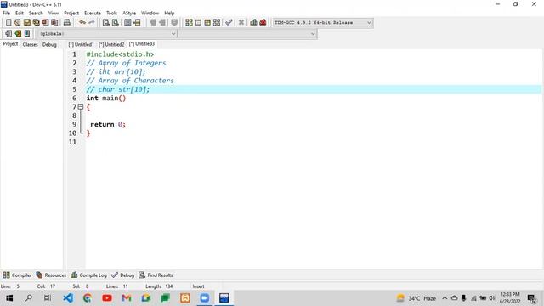Open the taskbar search magnifier

click(29, 298)
